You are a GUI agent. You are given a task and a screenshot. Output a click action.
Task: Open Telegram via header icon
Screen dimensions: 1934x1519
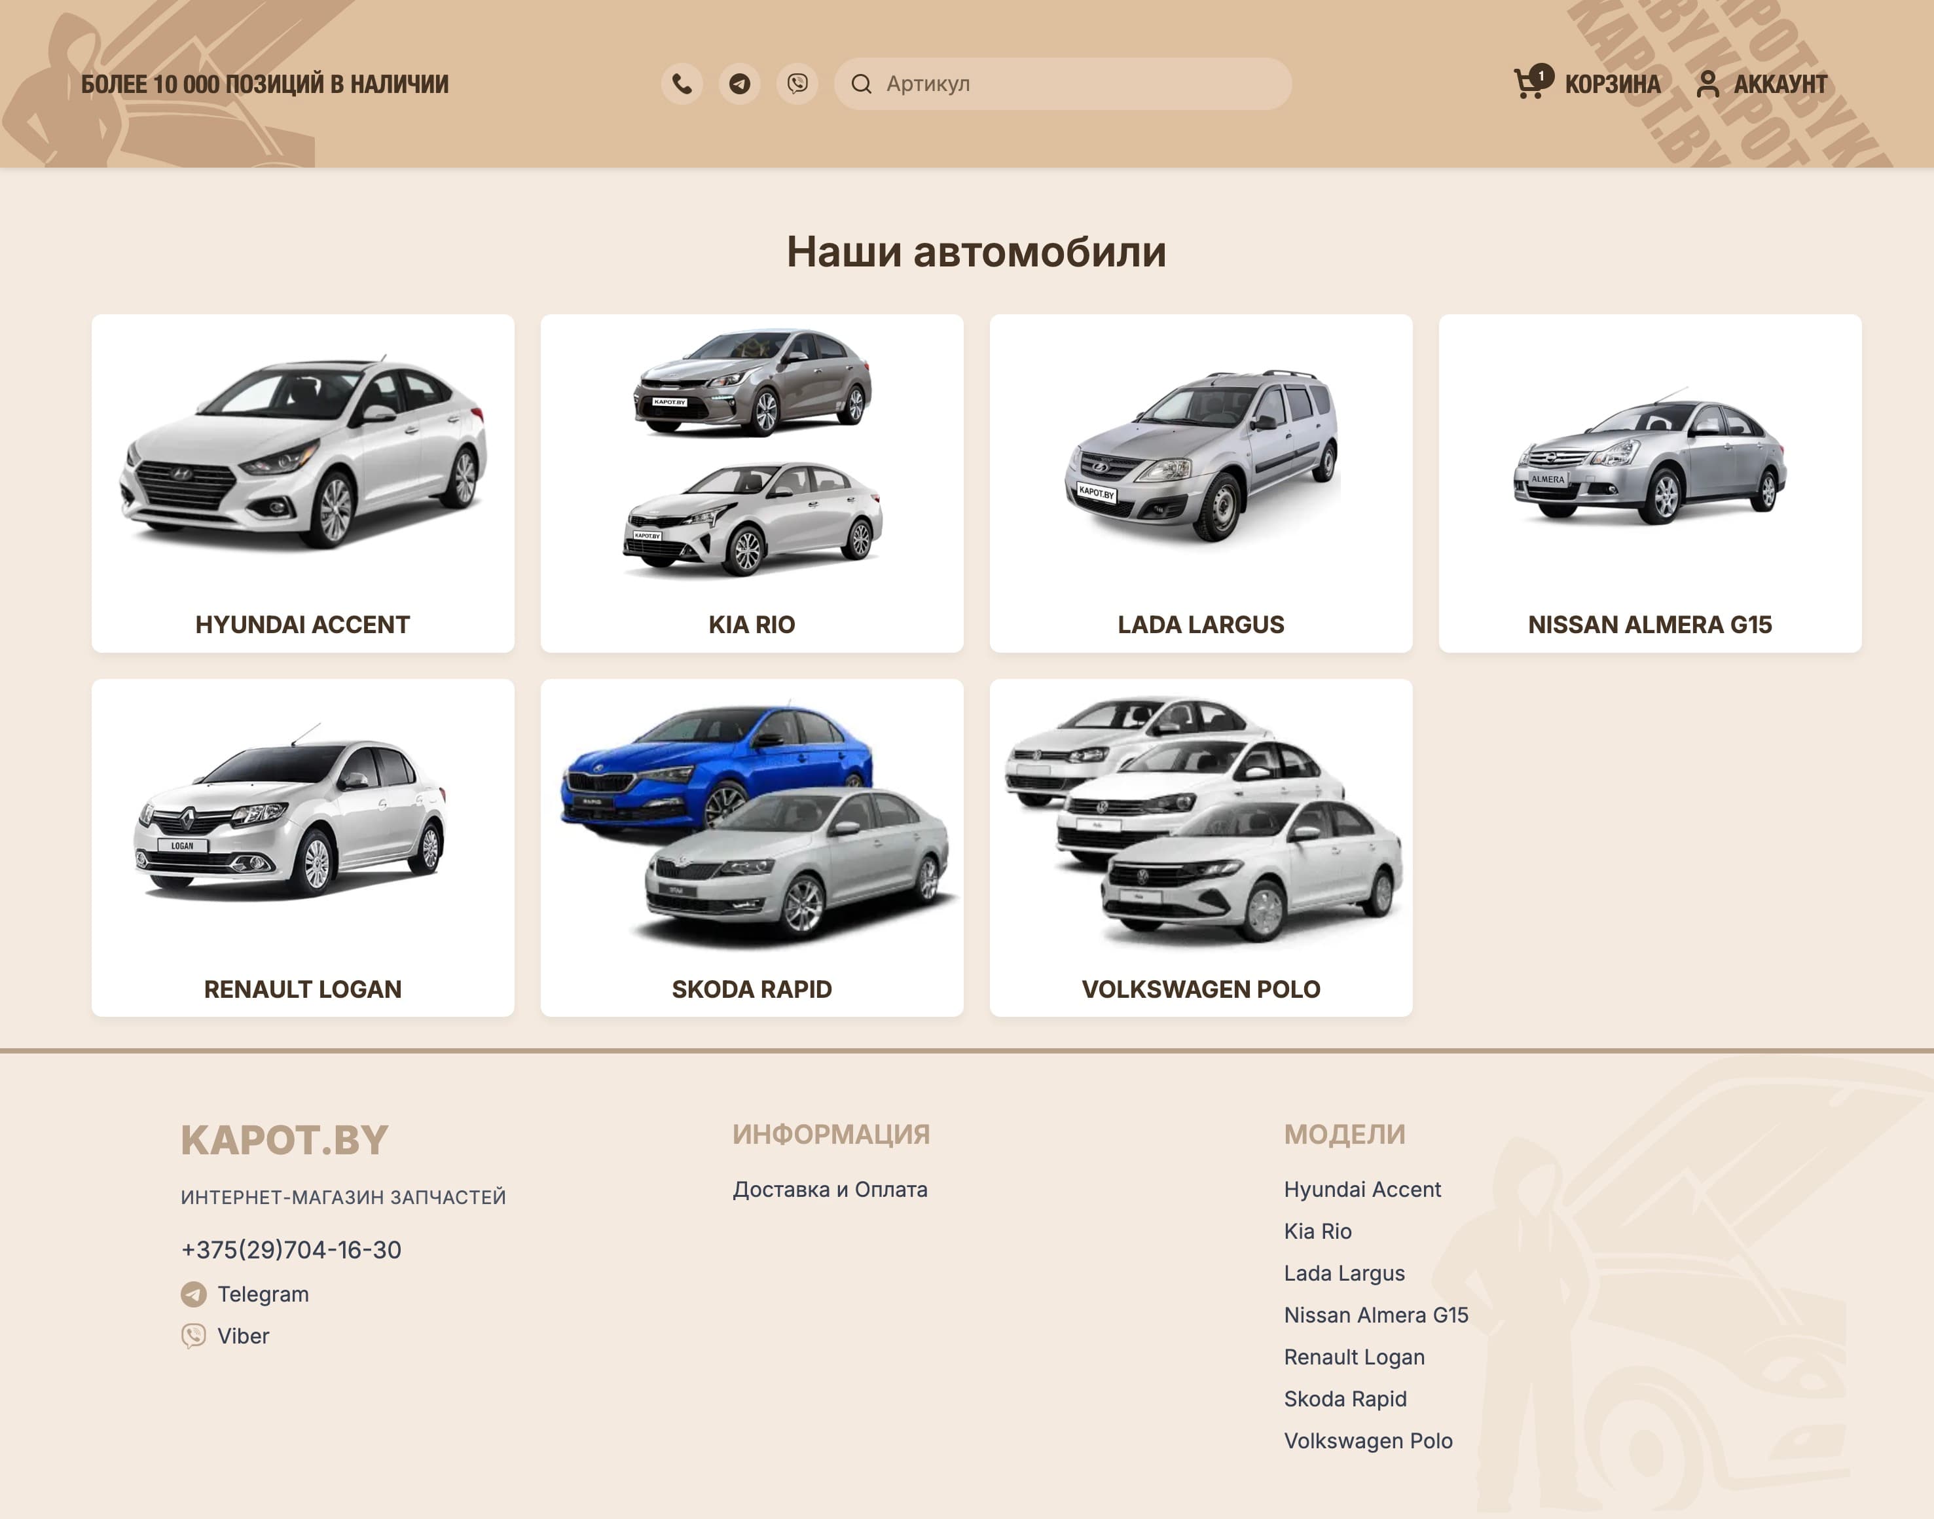point(739,84)
